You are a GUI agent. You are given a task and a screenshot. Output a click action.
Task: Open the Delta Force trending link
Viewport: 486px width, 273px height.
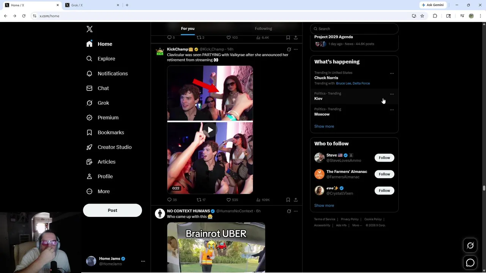click(x=361, y=83)
